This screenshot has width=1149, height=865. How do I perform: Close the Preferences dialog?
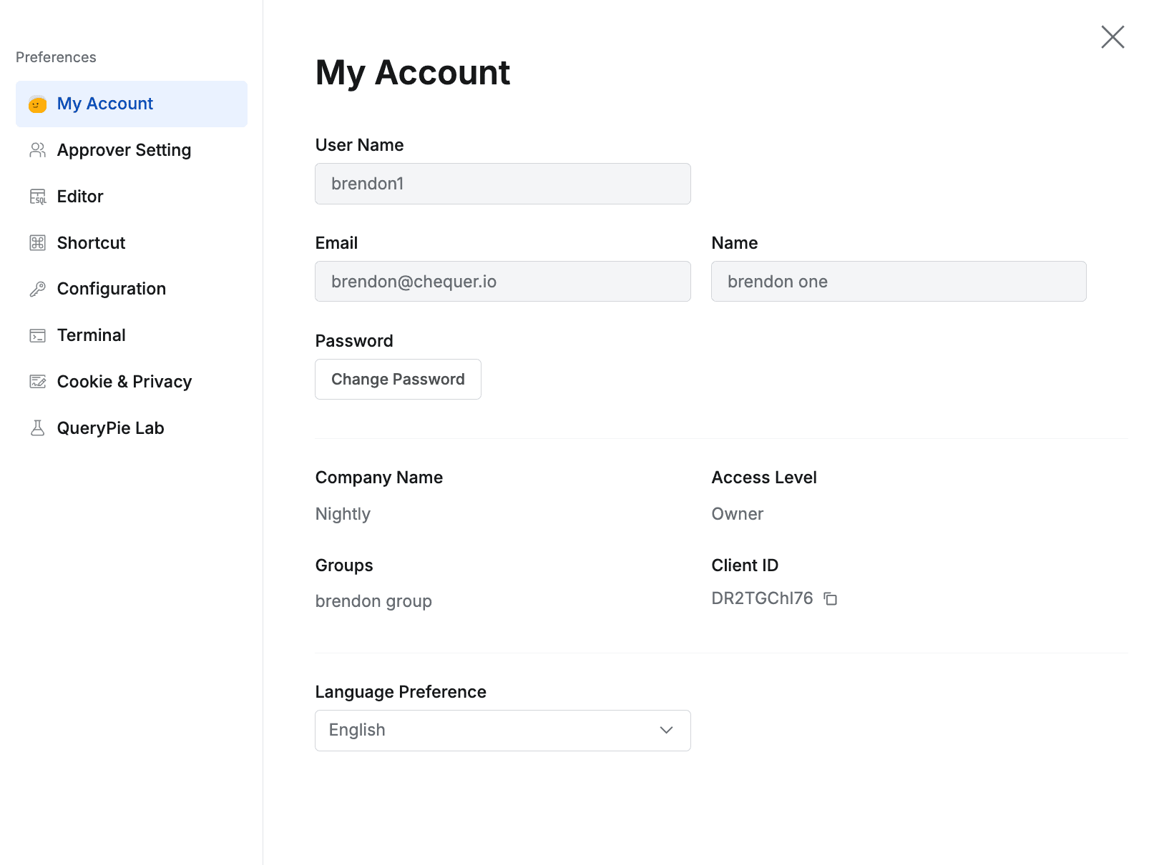(x=1112, y=37)
